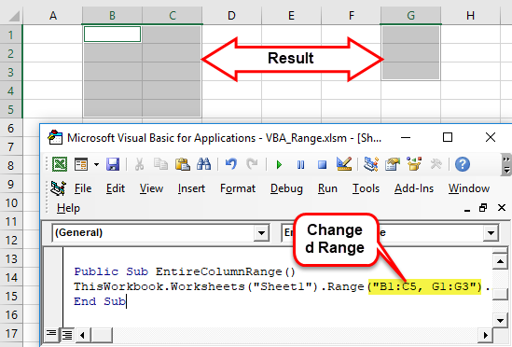Select row 5 header in Excel
Image resolution: width=512 pixels, height=347 pixels.
(x=11, y=109)
